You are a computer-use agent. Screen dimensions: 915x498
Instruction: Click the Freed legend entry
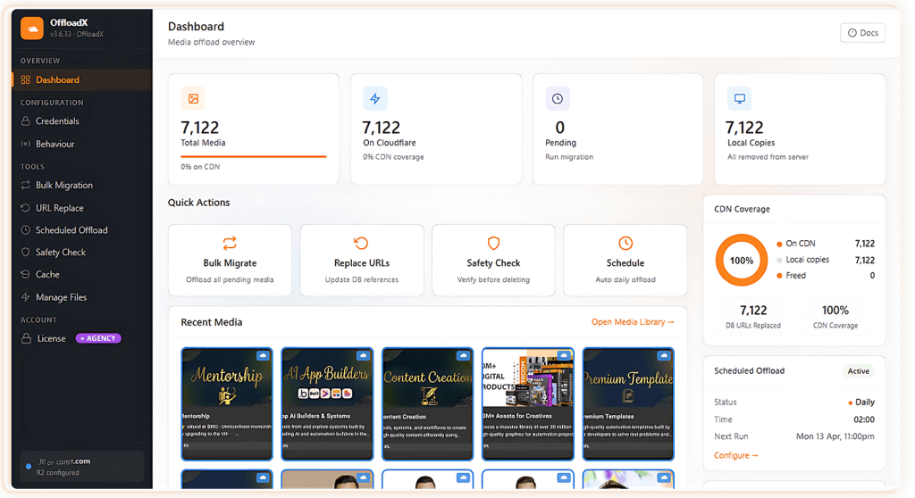pos(826,276)
